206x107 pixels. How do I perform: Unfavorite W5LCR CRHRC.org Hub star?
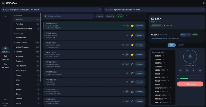click(132, 35)
